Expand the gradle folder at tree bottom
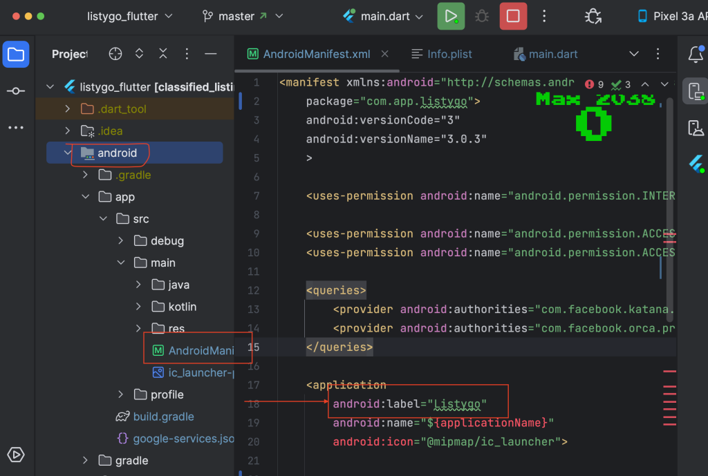The width and height of the screenshot is (708, 476). click(85, 461)
